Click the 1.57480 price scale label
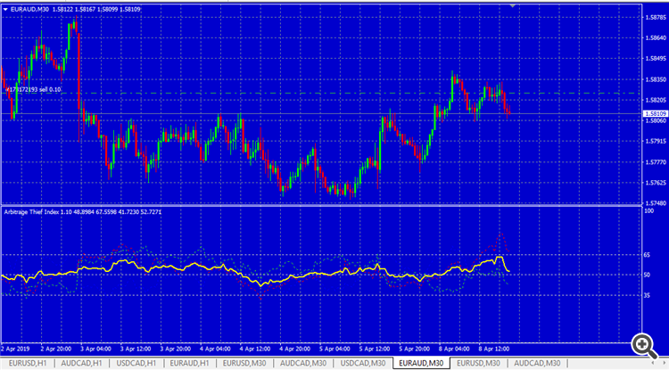This screenshot has width=669, height=370. (657, 203)
